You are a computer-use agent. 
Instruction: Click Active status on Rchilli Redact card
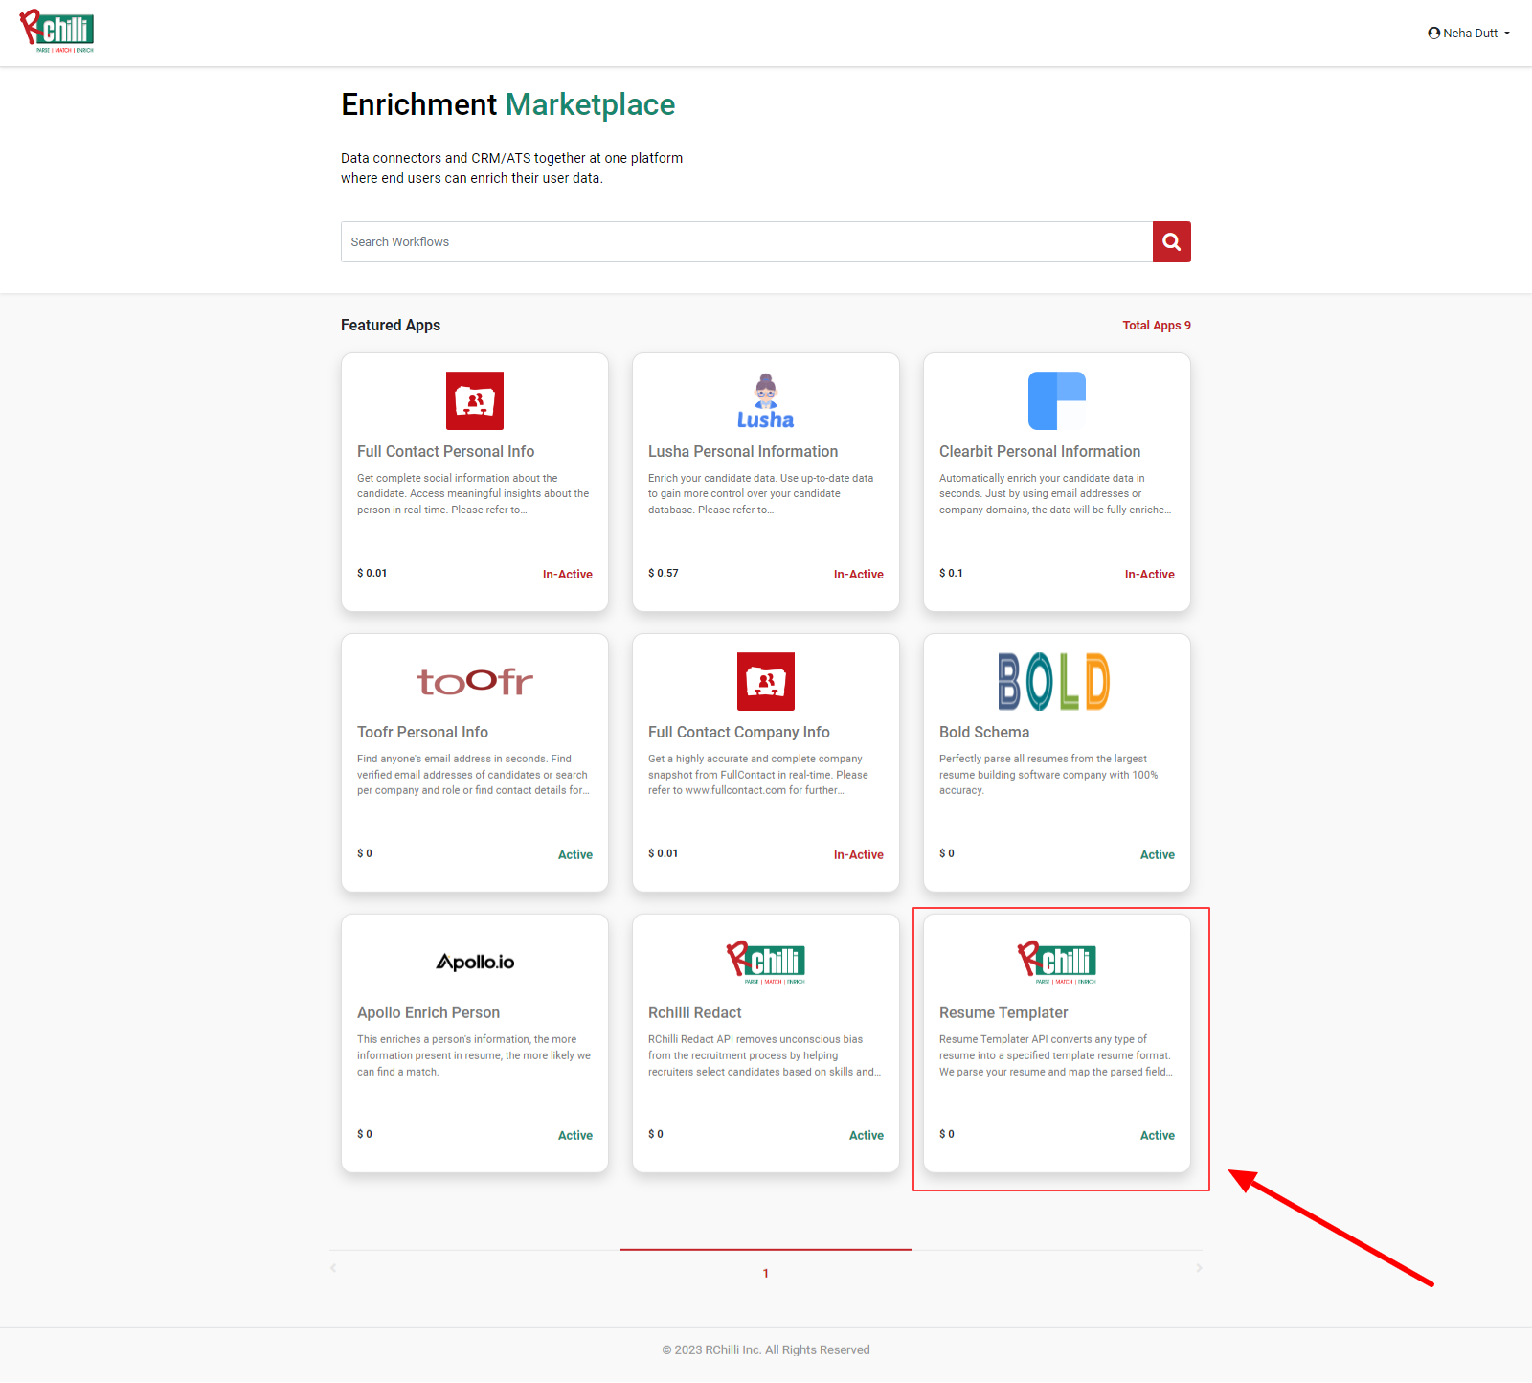pos(867,1135)
